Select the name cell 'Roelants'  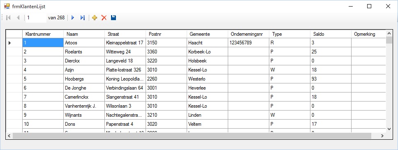pyautogui.click(x=84, y=52)
